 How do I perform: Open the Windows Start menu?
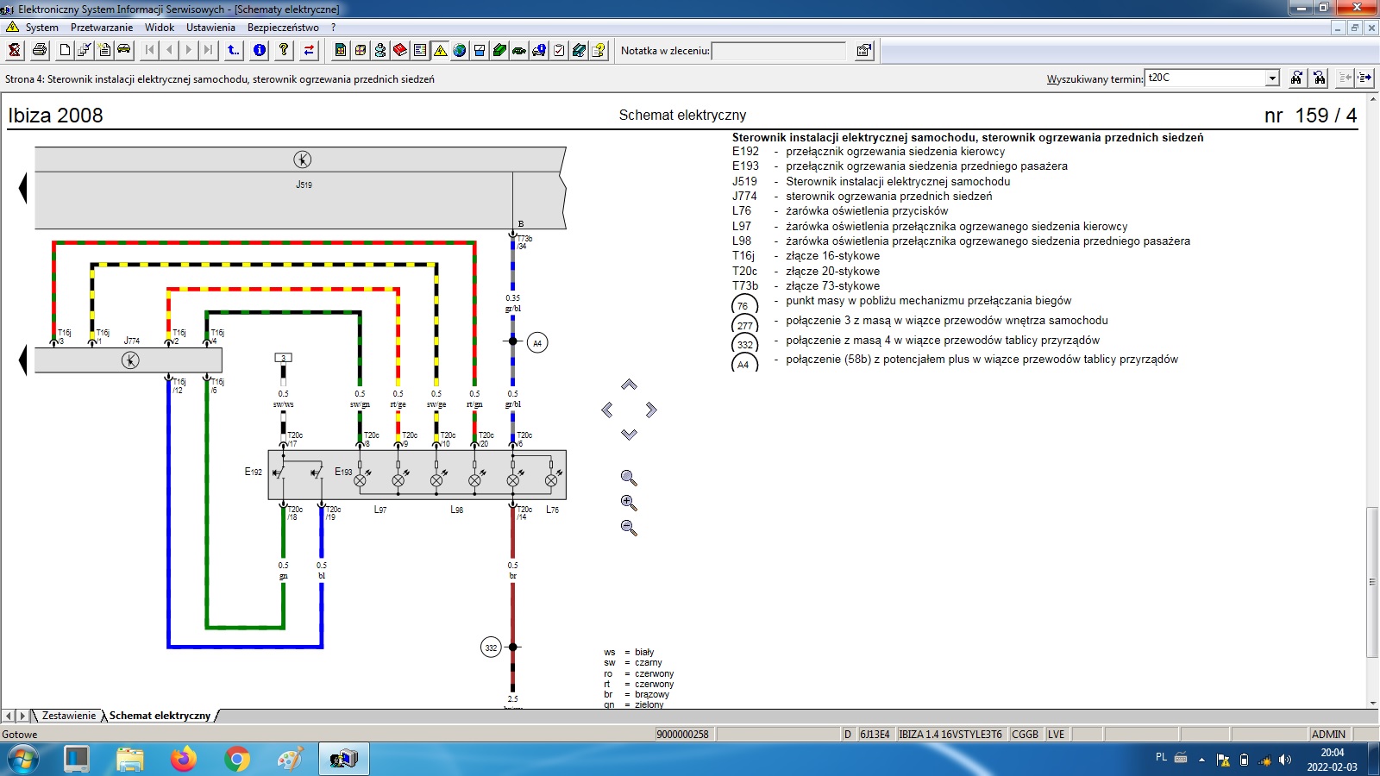pyautogui.click(x=23, y=759)
